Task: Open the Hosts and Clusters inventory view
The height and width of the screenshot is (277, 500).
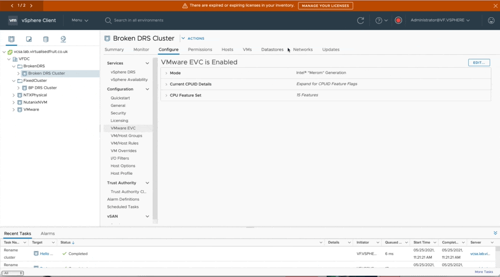Action: point(11,39)
